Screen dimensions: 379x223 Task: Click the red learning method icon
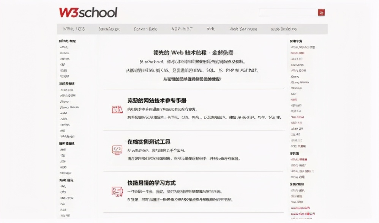pos(117,192)
